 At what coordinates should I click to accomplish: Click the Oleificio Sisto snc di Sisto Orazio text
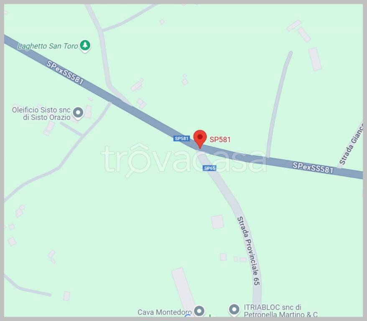(41, 113)
